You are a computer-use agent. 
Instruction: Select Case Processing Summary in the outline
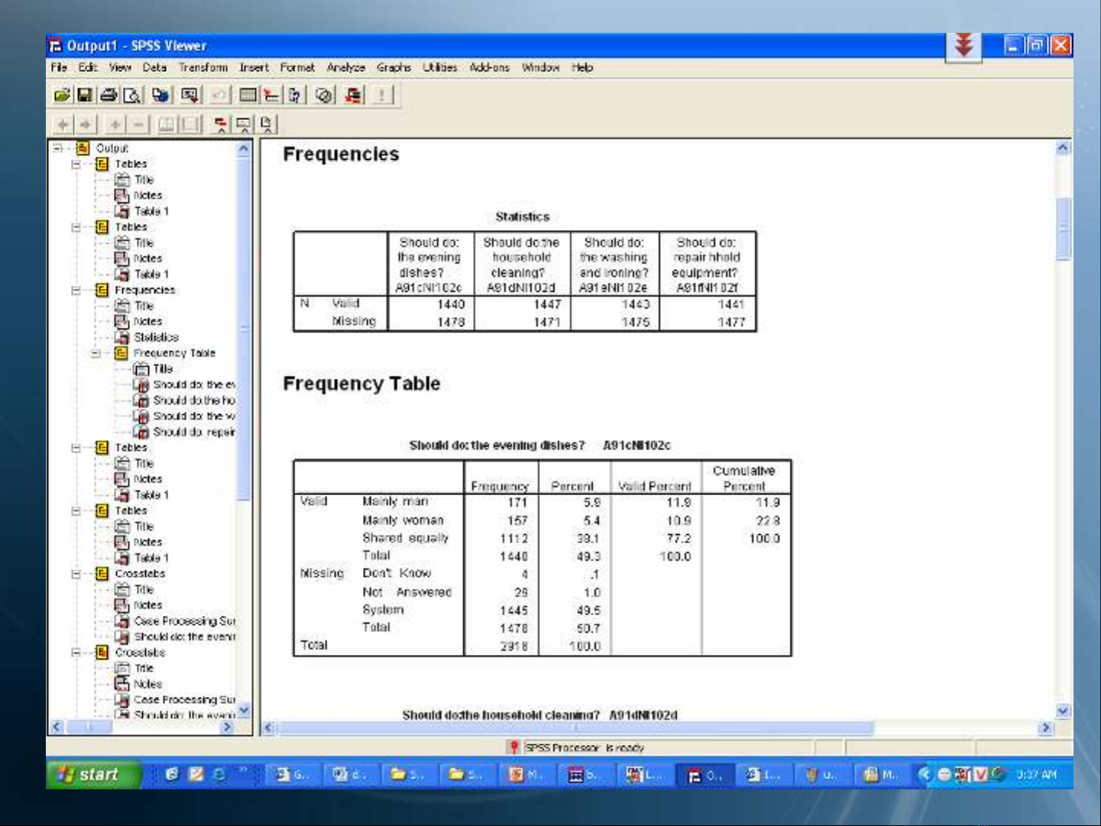(184, 621)
